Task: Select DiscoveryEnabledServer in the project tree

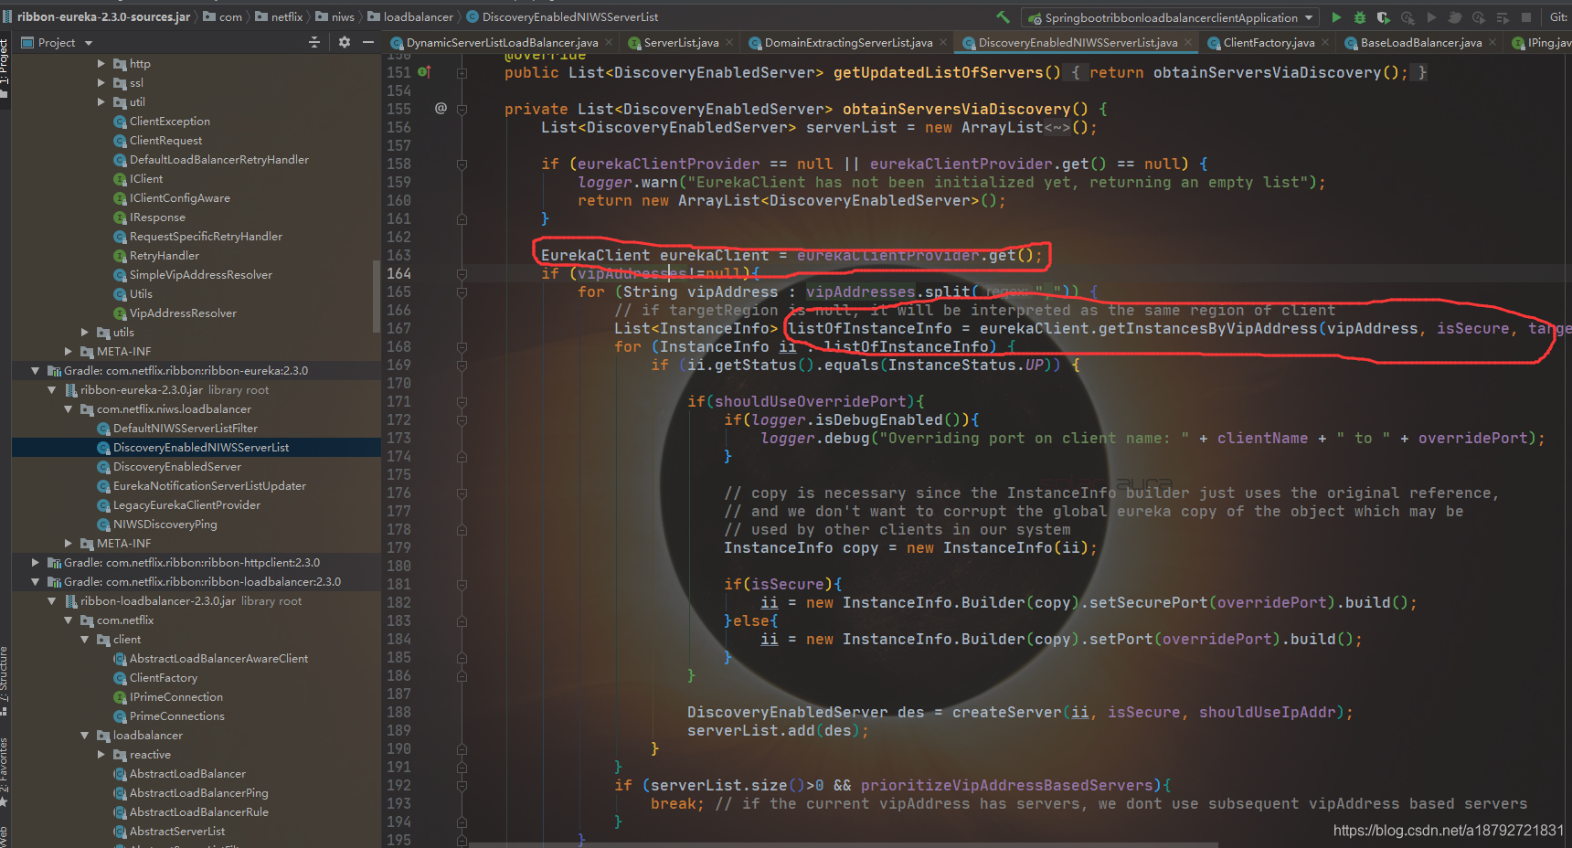Action: pos(177,467)
